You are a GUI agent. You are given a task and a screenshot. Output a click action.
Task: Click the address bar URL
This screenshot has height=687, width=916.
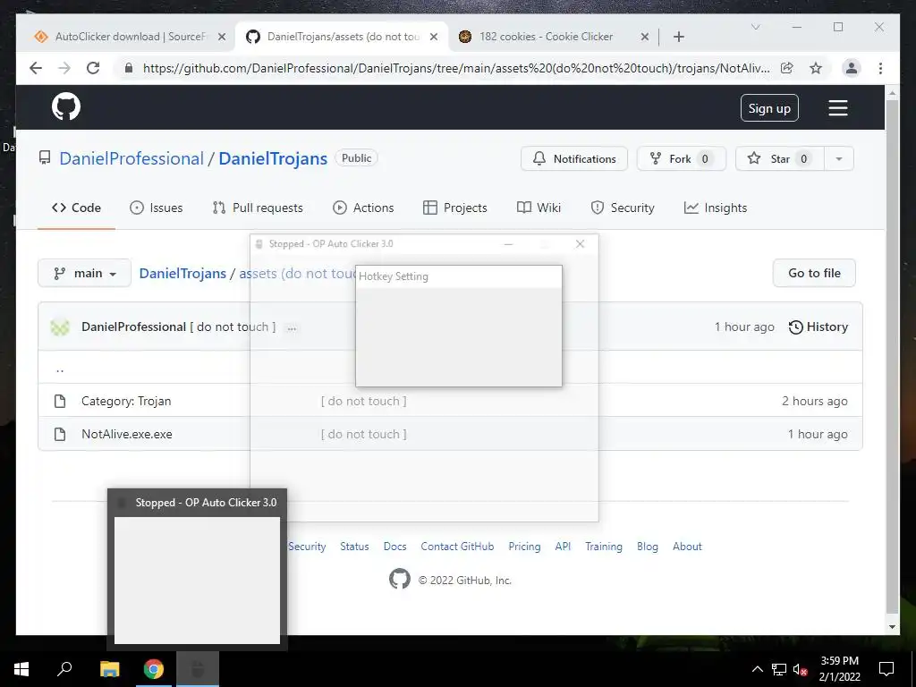(x=456, y=68)
